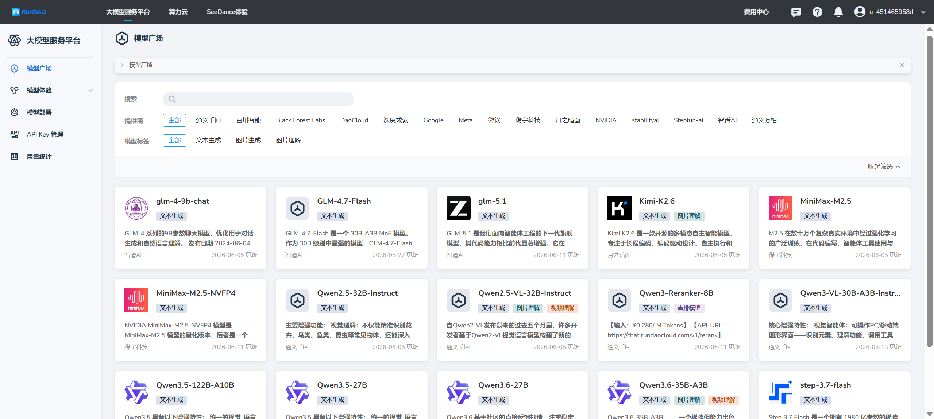Open the messages chat icon
This screenshot has height=419, width=934.
[x=796, y=12]
